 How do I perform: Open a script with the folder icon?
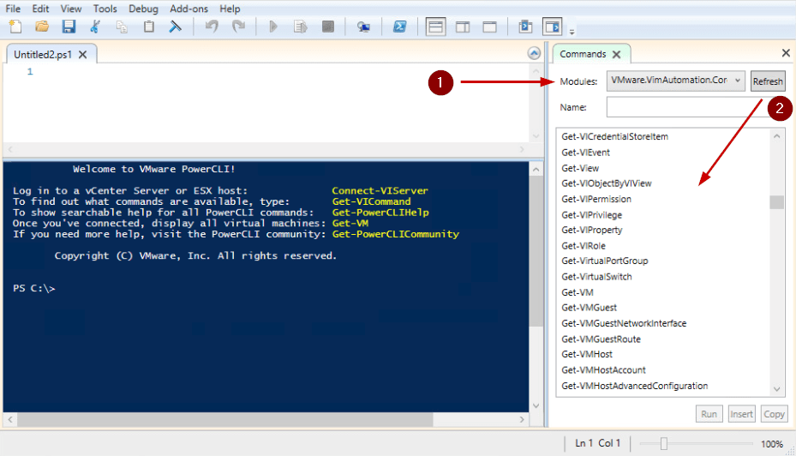coord(42,27)
